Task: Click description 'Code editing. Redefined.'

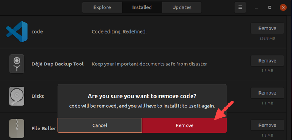Action: tap(119, 32)
